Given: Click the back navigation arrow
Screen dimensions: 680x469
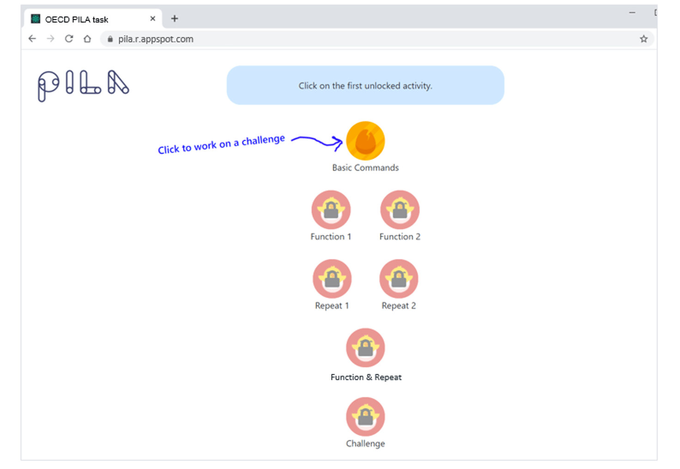Looking at the screenshot, I should coord(32,39).
